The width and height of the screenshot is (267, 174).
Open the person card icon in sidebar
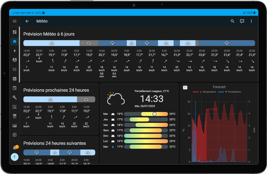15,60
